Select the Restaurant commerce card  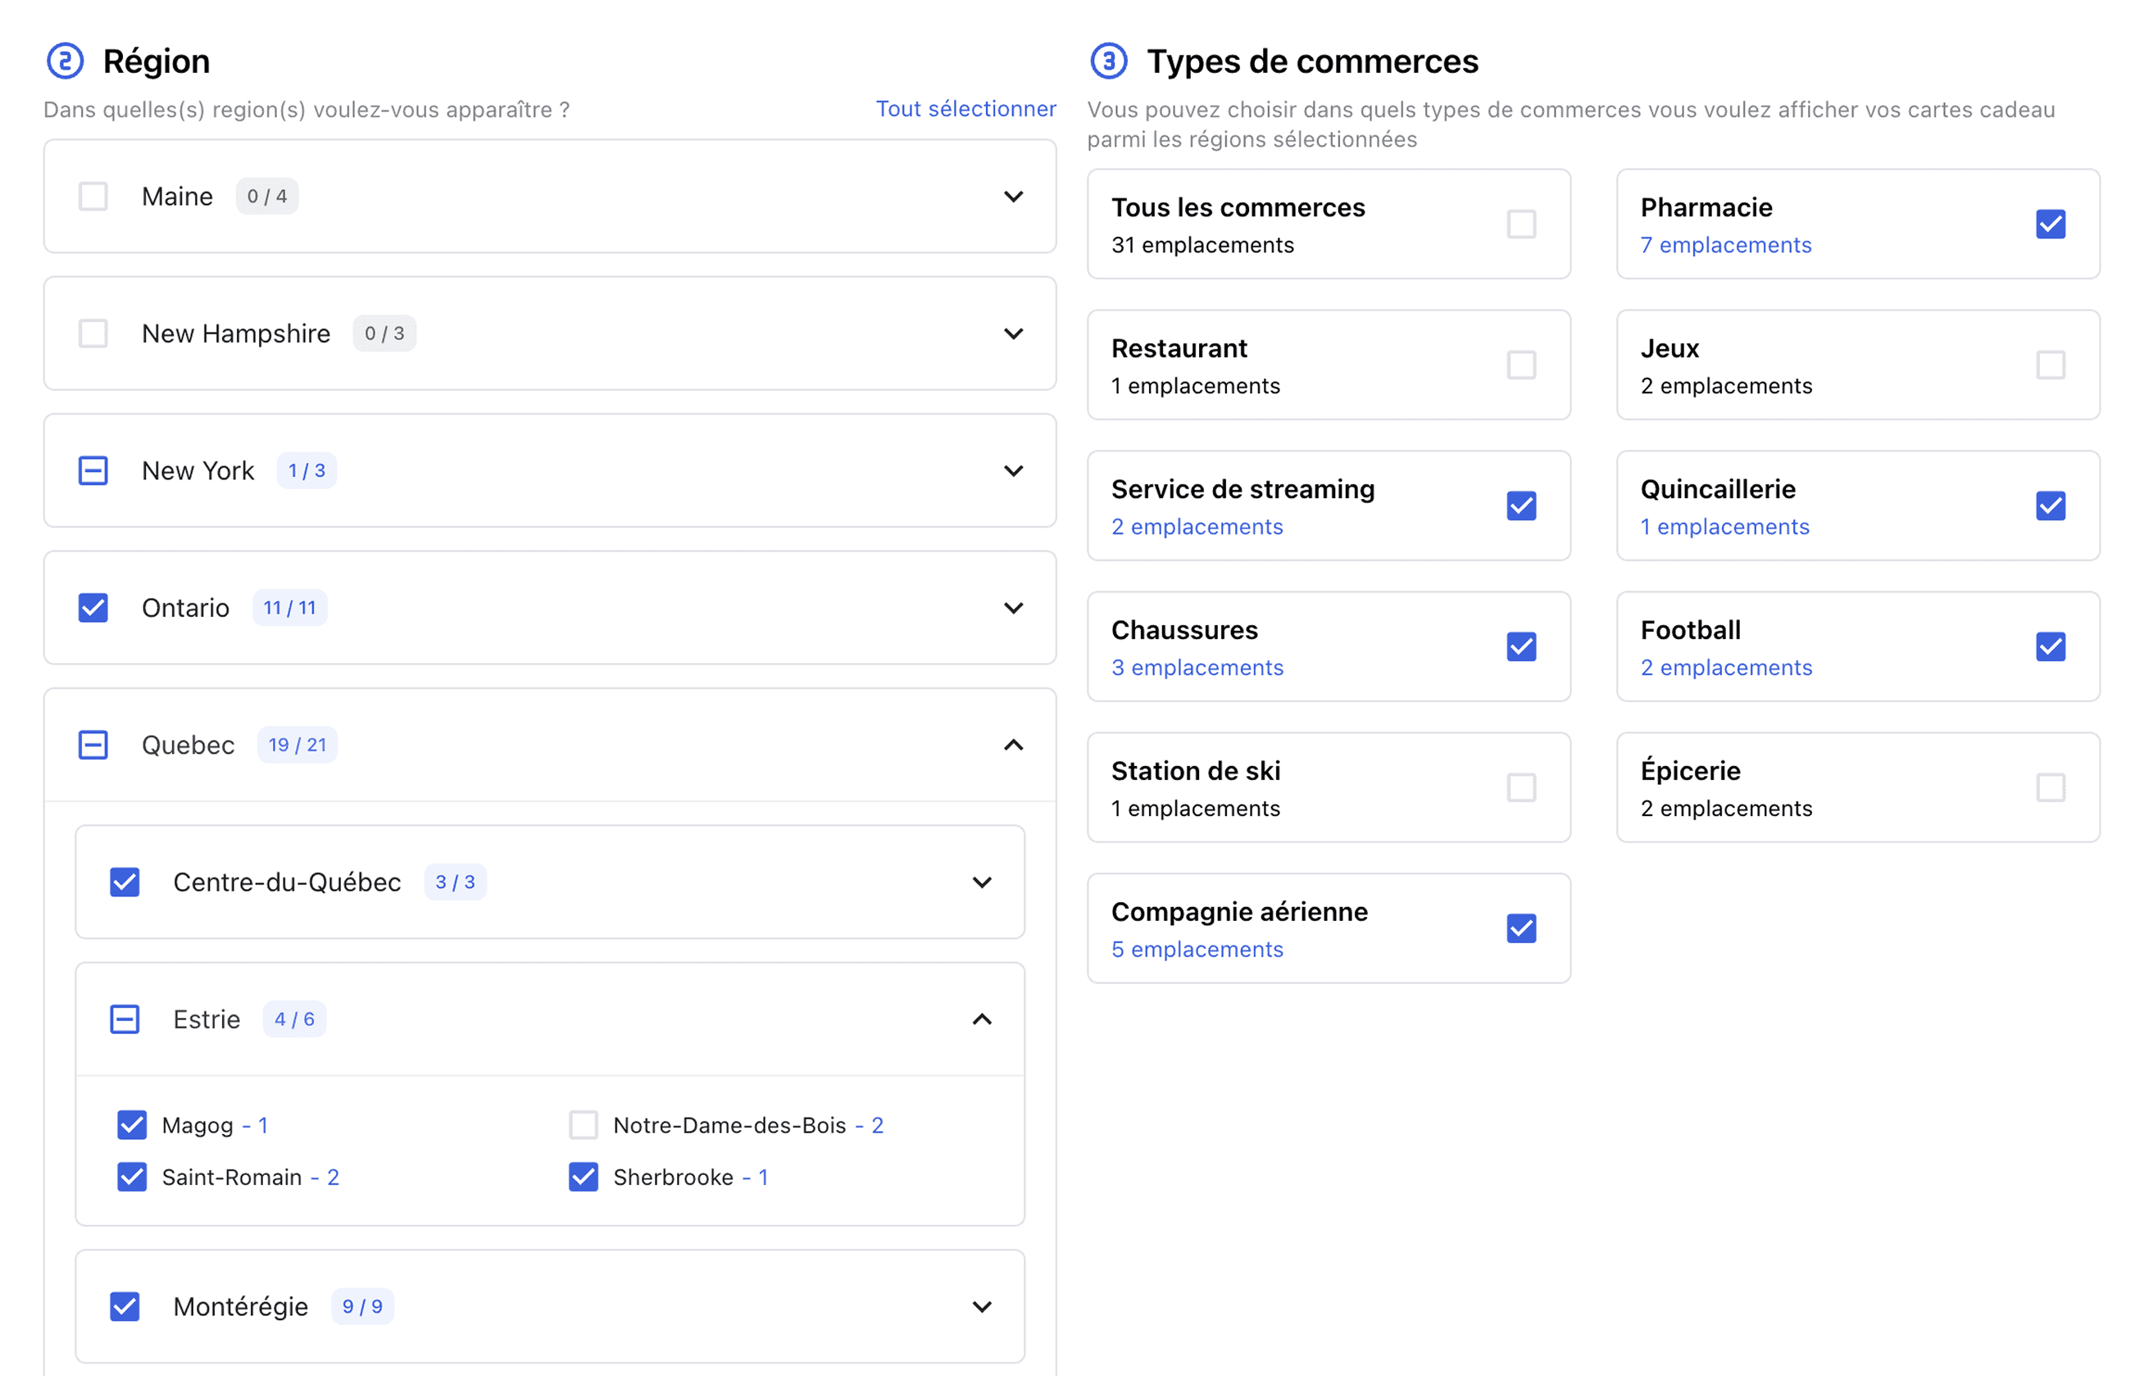[1329, 365]
